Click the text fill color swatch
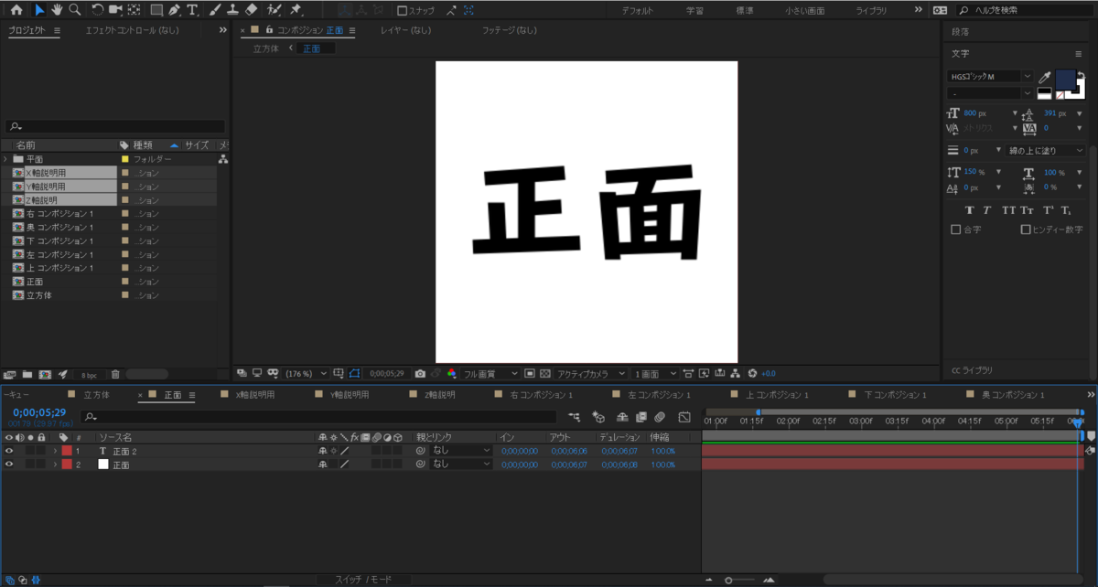Viewport: 1098px width, 587px height. [x=1065, y=80]
